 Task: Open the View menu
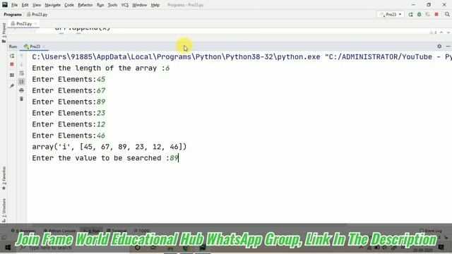(37, 5)
